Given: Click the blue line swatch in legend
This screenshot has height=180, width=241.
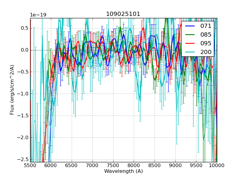Looking at the screenshot, I should point(190,26).
